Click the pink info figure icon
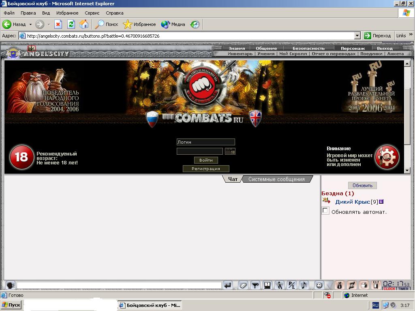 (339, 285)
